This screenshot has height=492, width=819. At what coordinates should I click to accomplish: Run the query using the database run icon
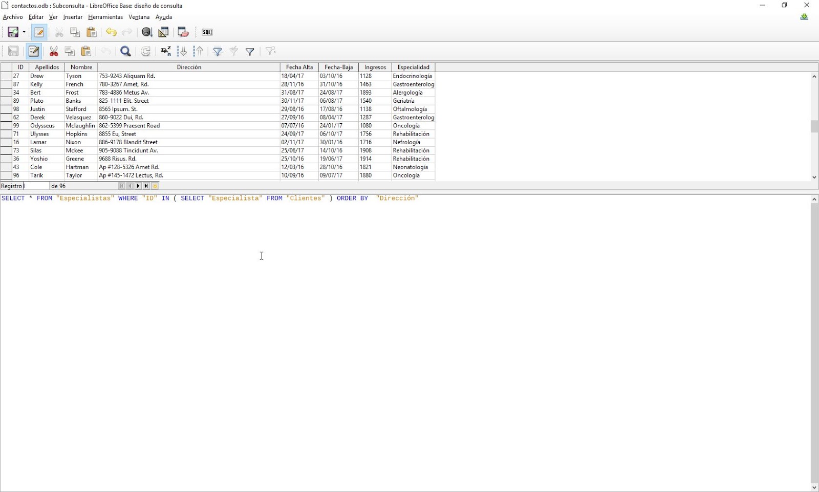[147, 32]
